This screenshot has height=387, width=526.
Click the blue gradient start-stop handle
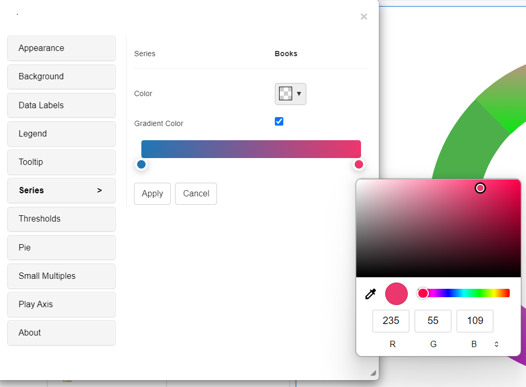(141, 164)
